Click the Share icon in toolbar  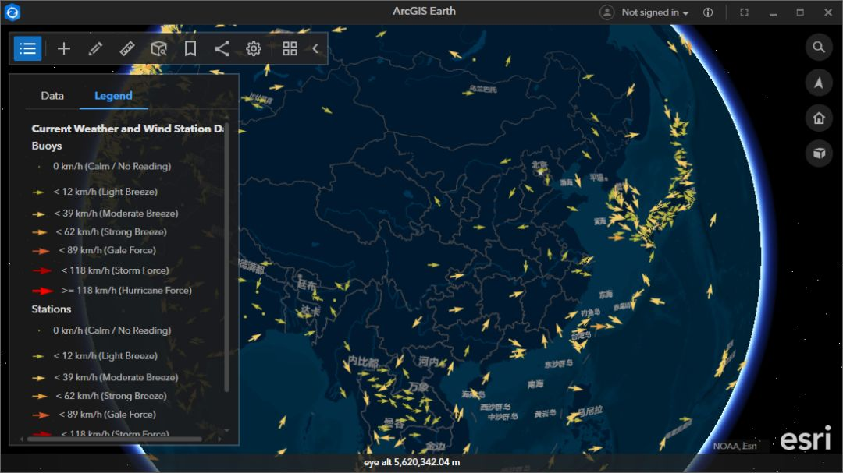(222, 48)
